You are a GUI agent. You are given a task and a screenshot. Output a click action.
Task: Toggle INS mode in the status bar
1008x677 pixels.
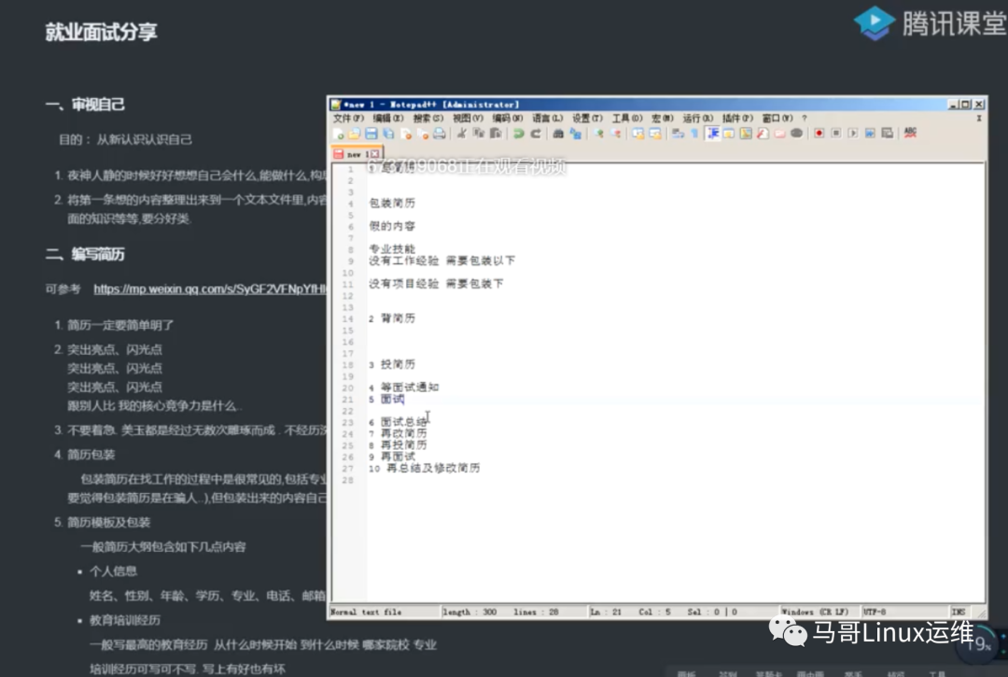point(959,610)
